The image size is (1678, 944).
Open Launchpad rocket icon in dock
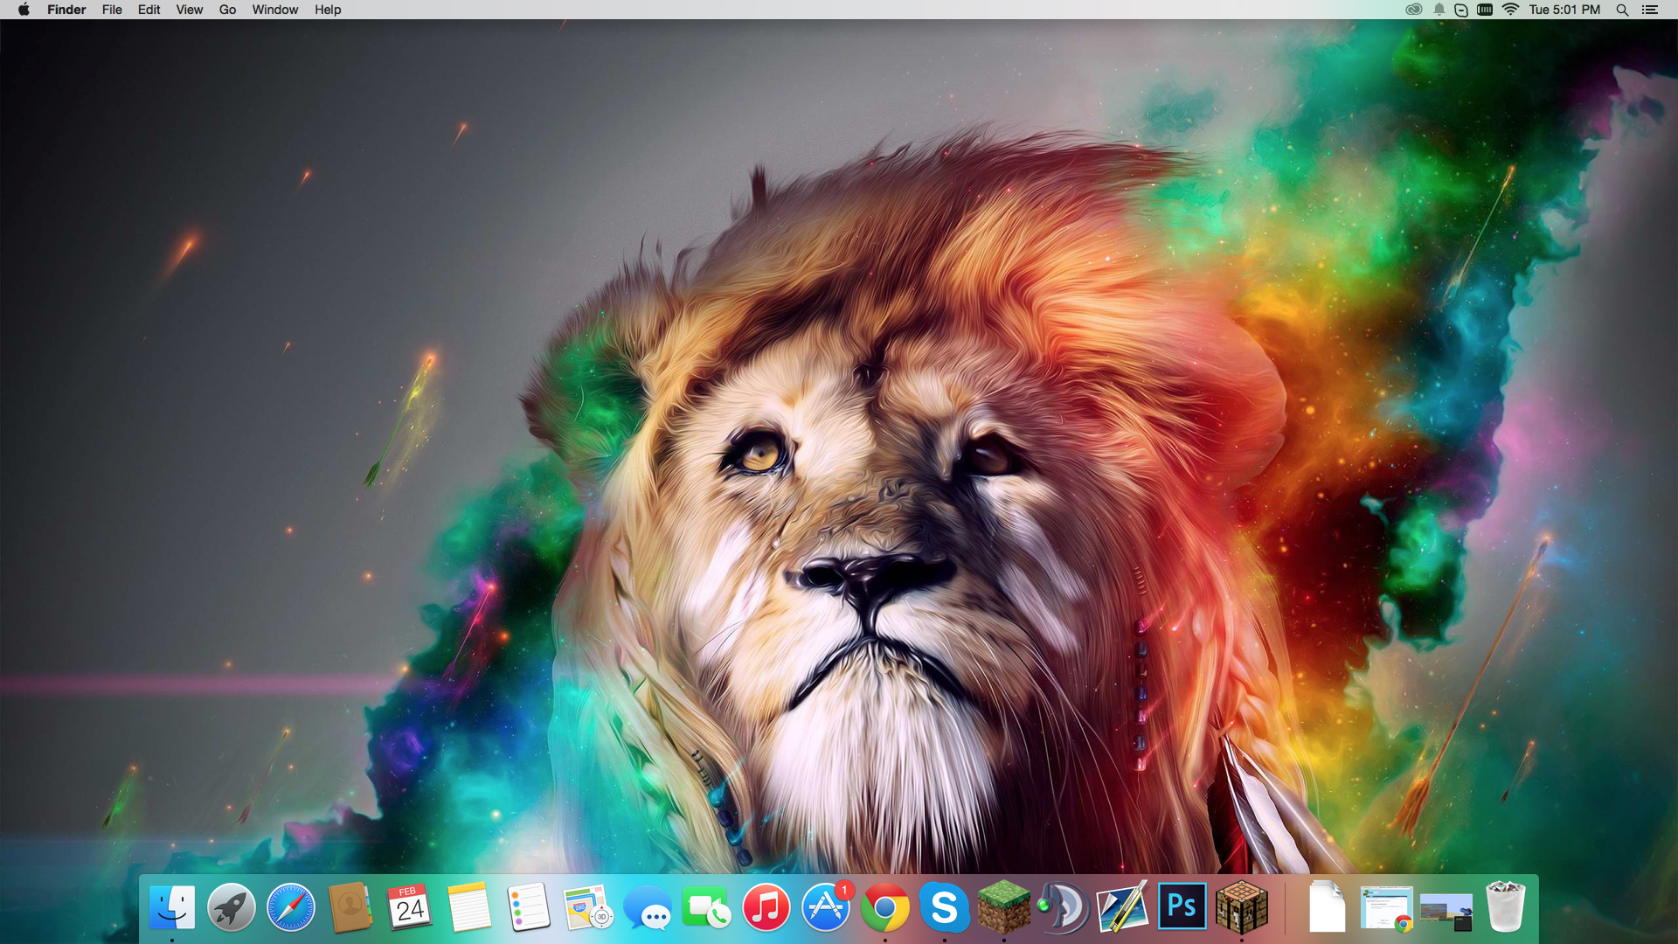pos(232,907)
